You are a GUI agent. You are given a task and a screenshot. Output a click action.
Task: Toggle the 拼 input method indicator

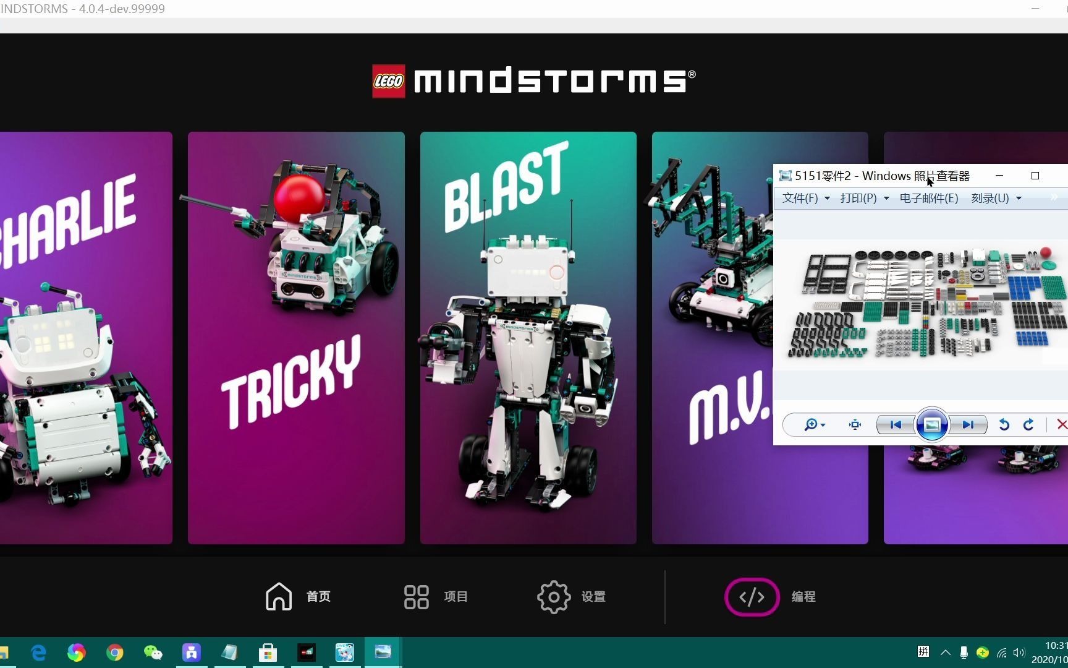pyautogui.click(x=923, y=652)
